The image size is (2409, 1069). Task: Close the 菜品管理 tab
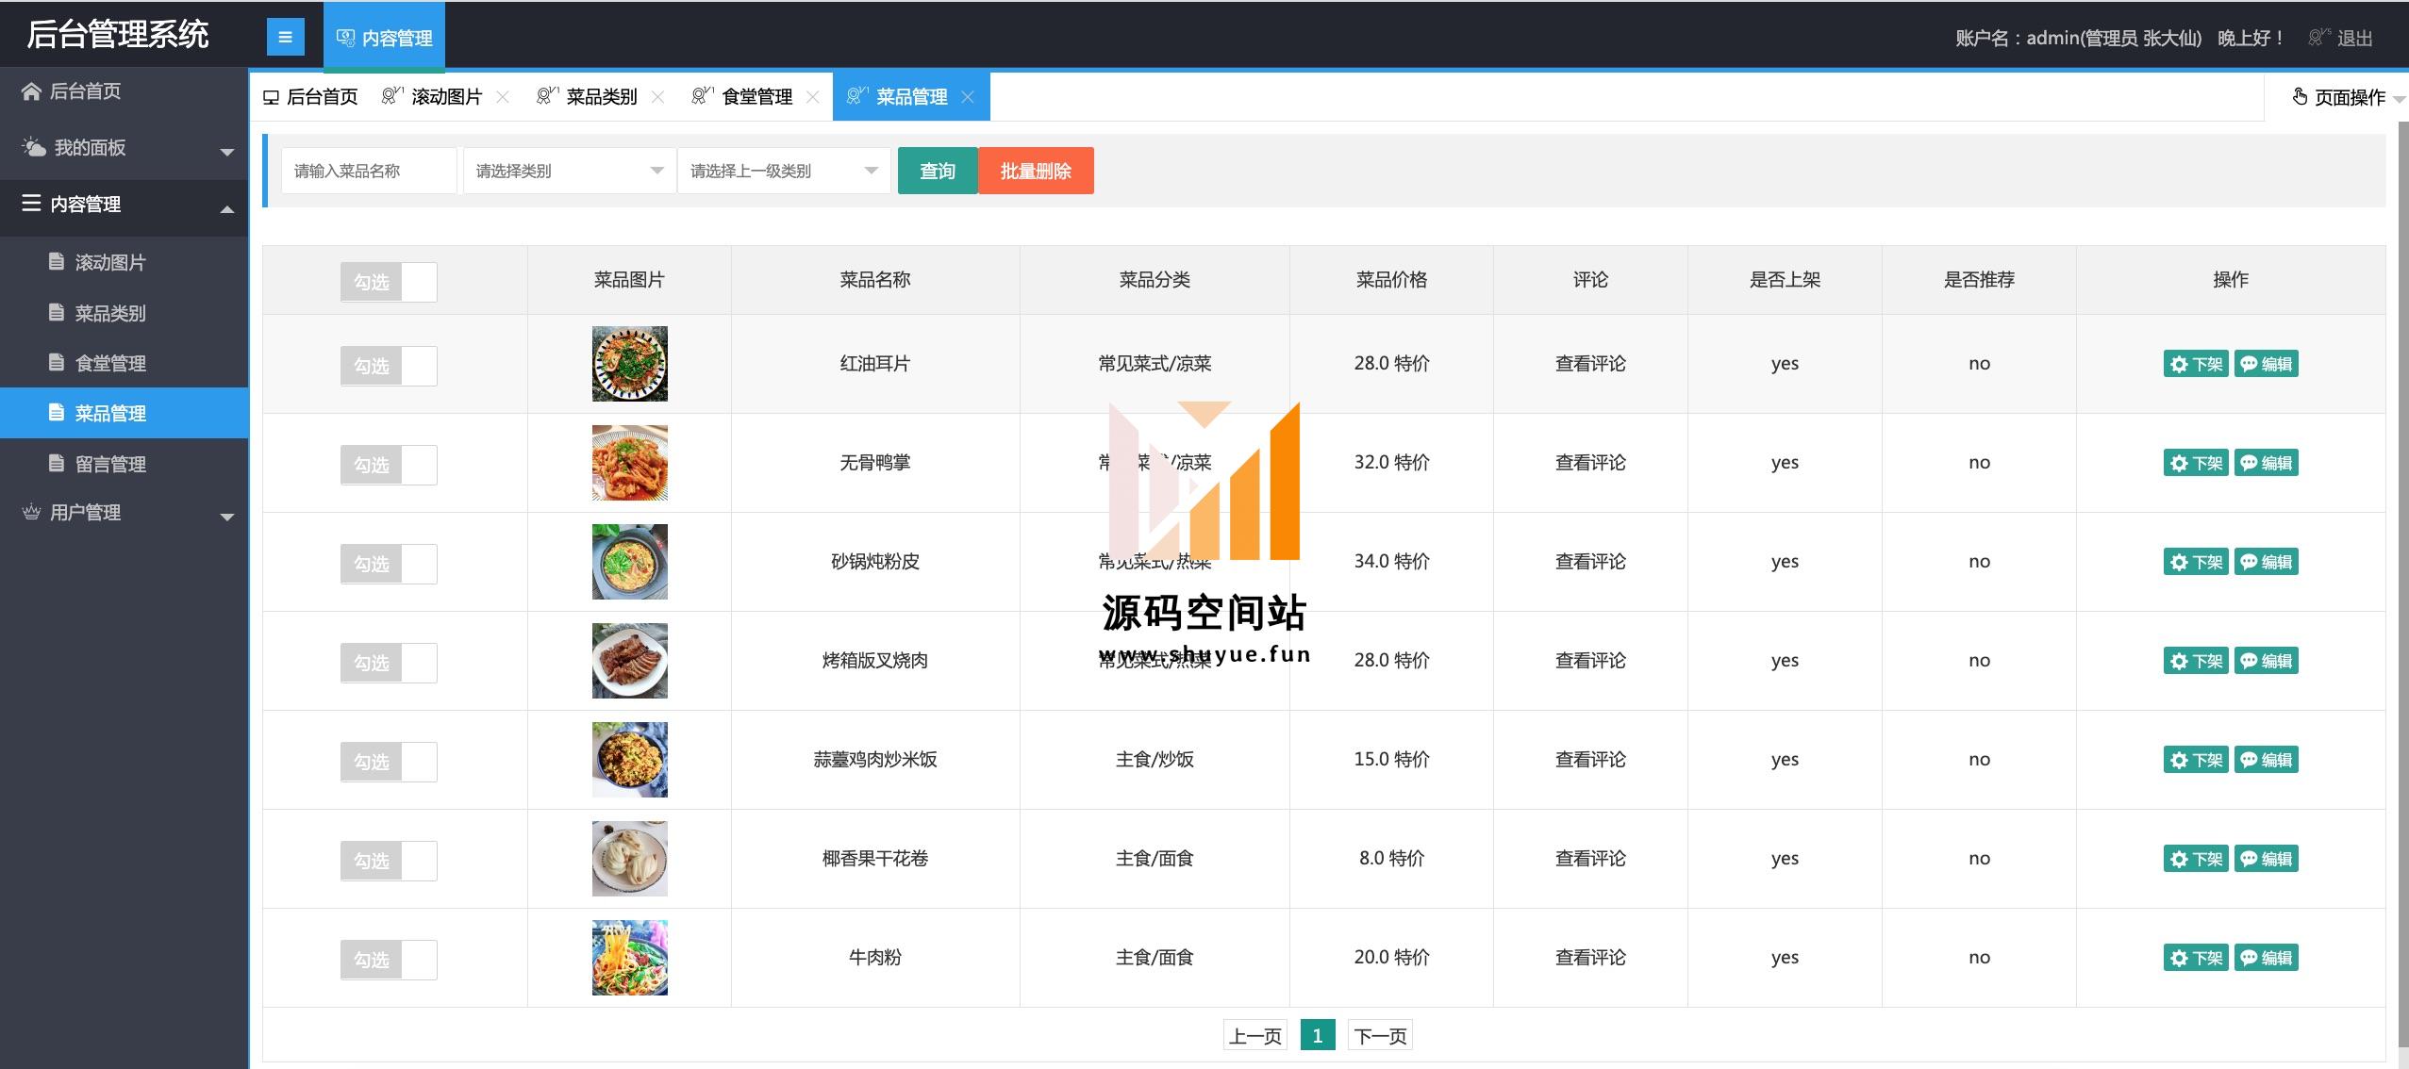pyautogui.click(x=967, y=97)
